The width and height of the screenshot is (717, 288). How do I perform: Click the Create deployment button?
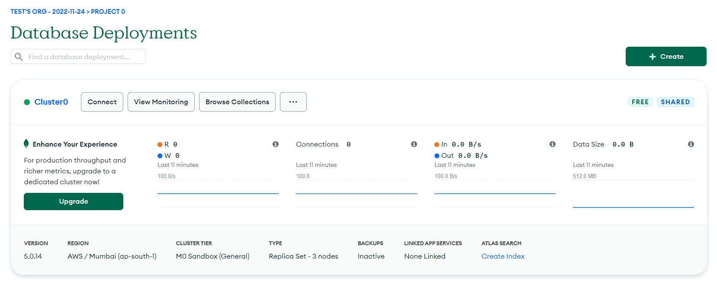[x=666, y=56]
